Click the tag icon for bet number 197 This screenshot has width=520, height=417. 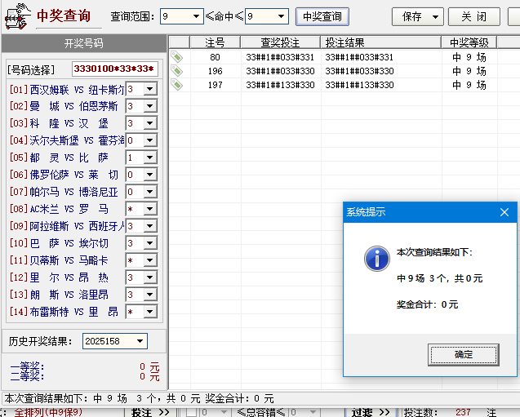(x=176, y=85)
